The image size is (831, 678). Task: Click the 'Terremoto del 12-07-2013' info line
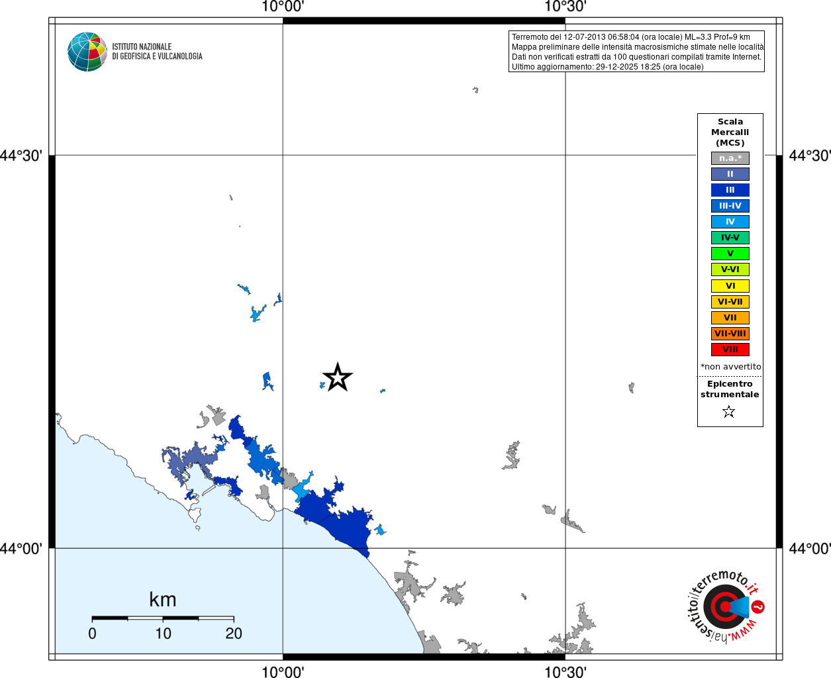631,37
